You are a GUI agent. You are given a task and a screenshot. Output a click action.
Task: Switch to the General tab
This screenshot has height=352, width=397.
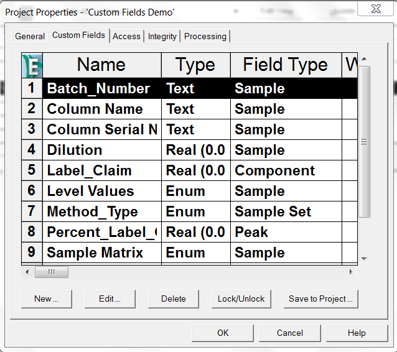[30, 36]
